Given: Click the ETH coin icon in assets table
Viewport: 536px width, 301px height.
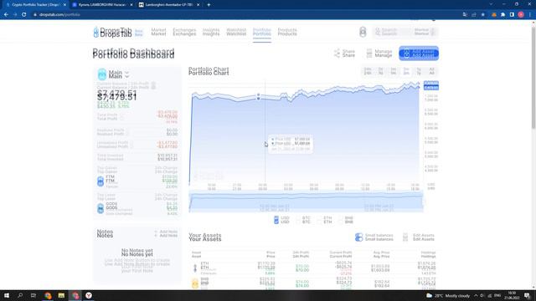Looking at the screenshot, I should [195, 268].
